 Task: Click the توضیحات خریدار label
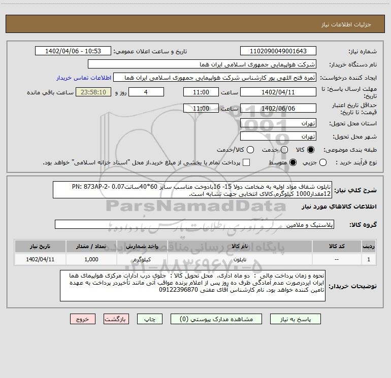pyautogui.click(x=352, y=286)
